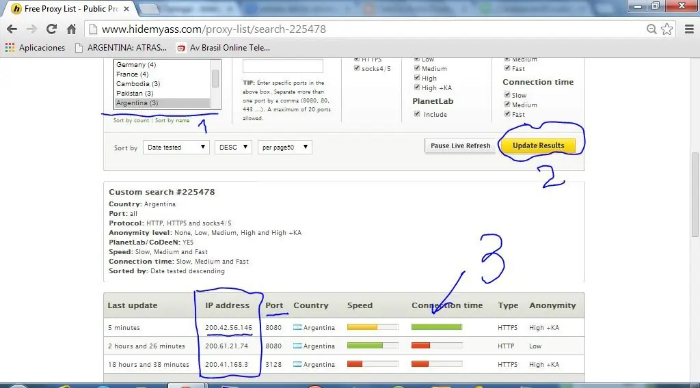
Task: Click the HideMyAss favicon on the tab
Action: 16,8
